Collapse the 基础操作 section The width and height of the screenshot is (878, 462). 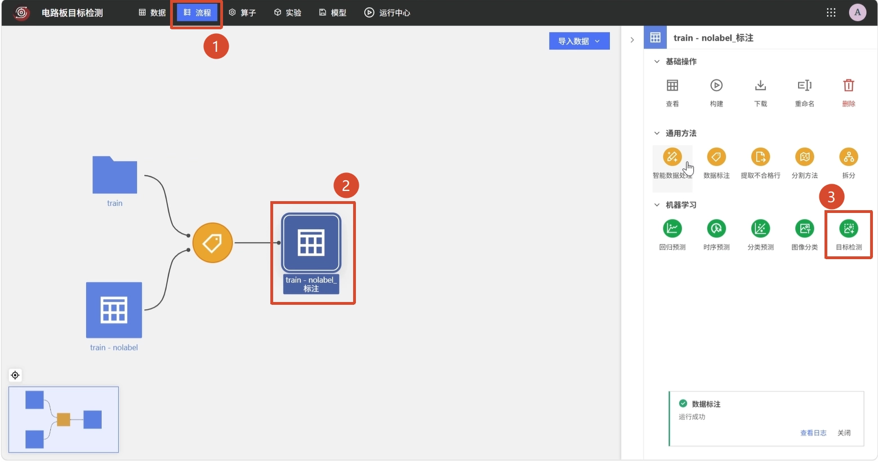pyautogui.click(x=657, y=61)
